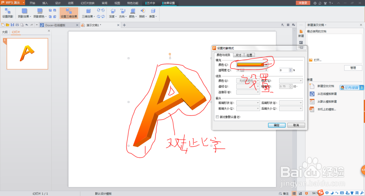Open the 幻灯片放映 ribbon tab
Screen dimensions: 365x196
[x=88, y=3]
